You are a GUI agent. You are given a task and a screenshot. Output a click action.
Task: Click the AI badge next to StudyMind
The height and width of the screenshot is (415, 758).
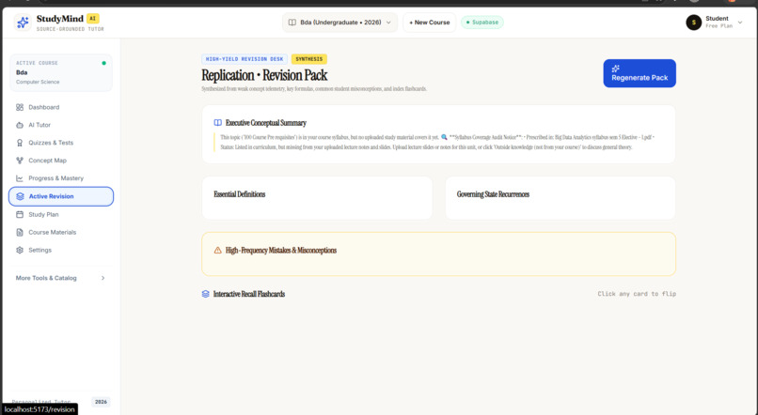click(x=93, y=19)
